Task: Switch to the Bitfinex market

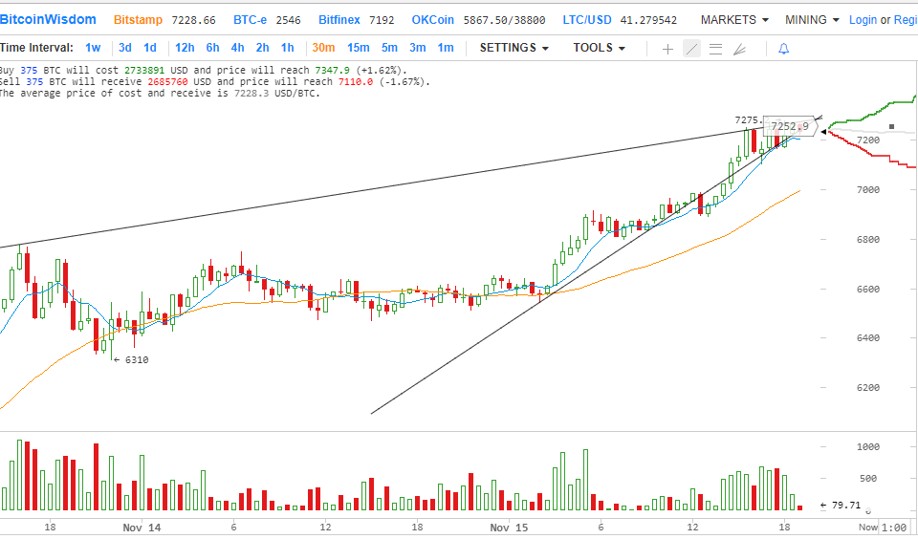Action: [340, 20]
